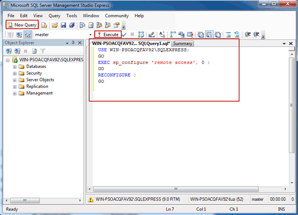Open the View menu
The image size is (298, 215).
38,15
